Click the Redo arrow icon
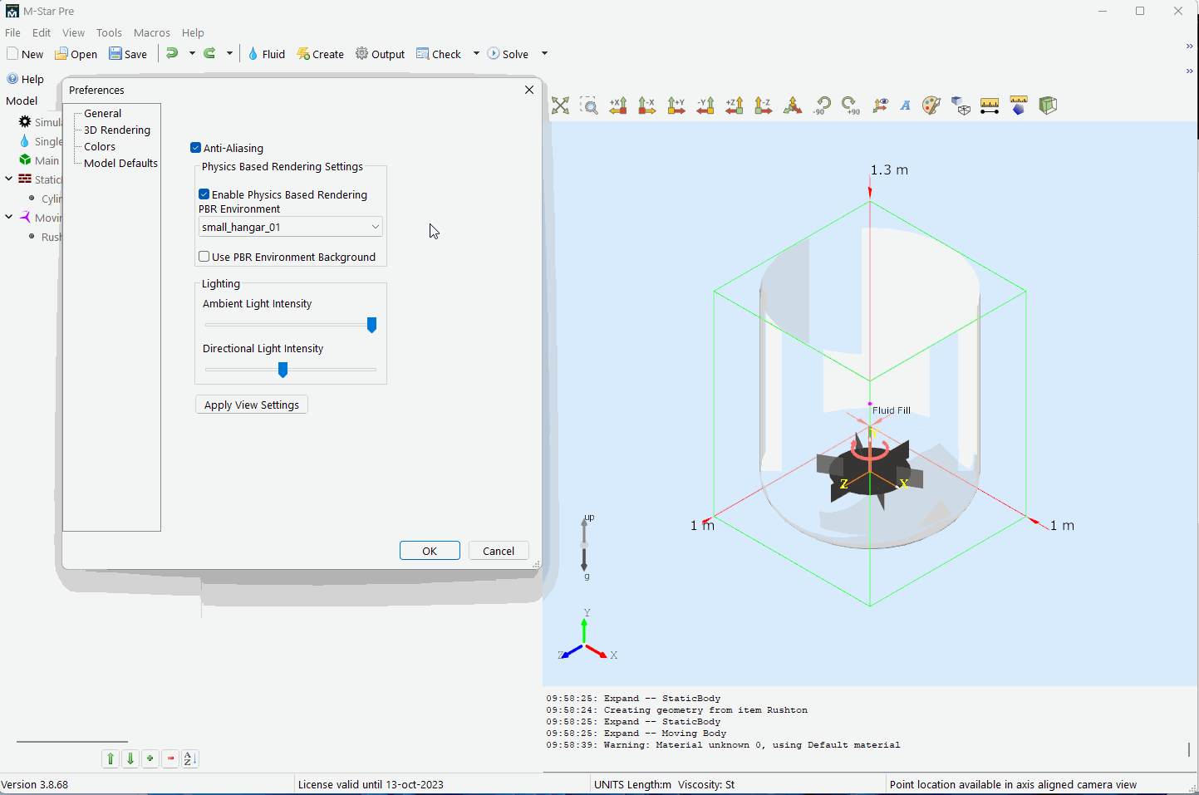Screen dimensions: 1199x795 coord(210,53)
